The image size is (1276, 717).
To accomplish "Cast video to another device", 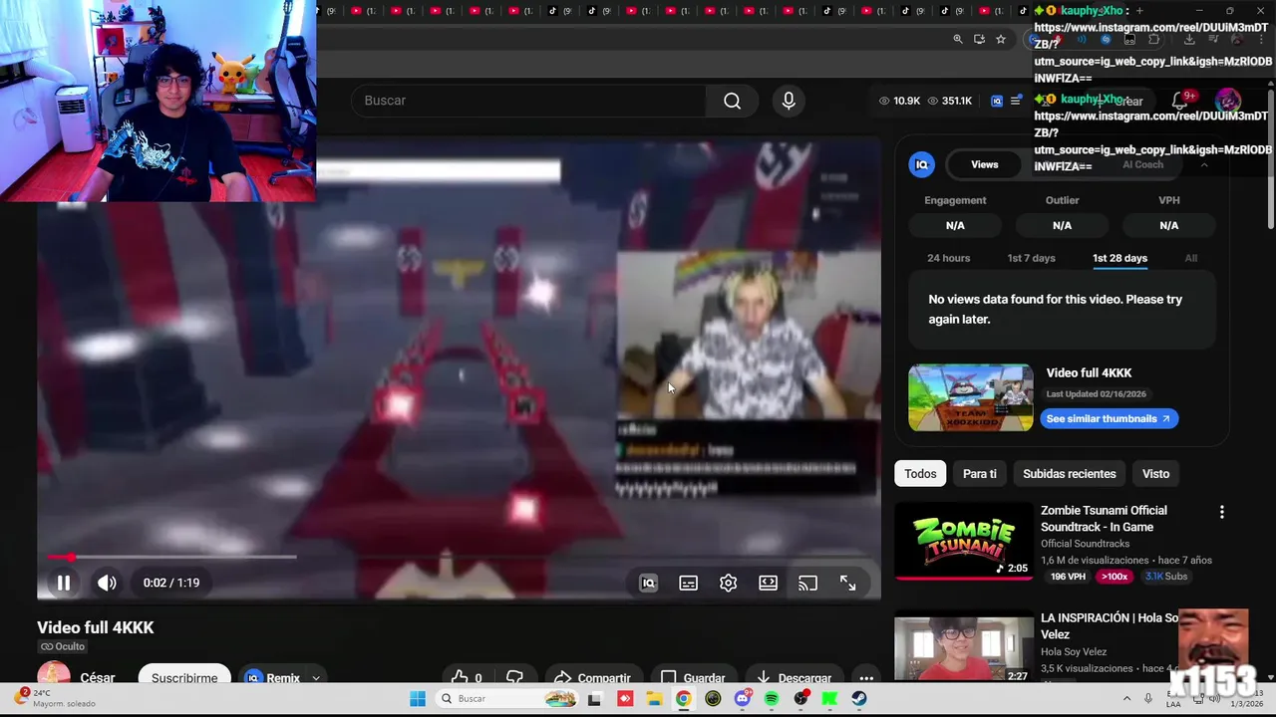I will coord(807,584).
